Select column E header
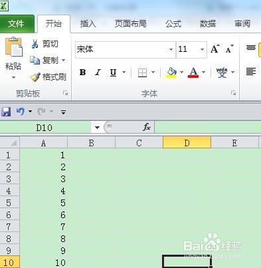Screen dimensions: 261x268 (x=234, y=143)
